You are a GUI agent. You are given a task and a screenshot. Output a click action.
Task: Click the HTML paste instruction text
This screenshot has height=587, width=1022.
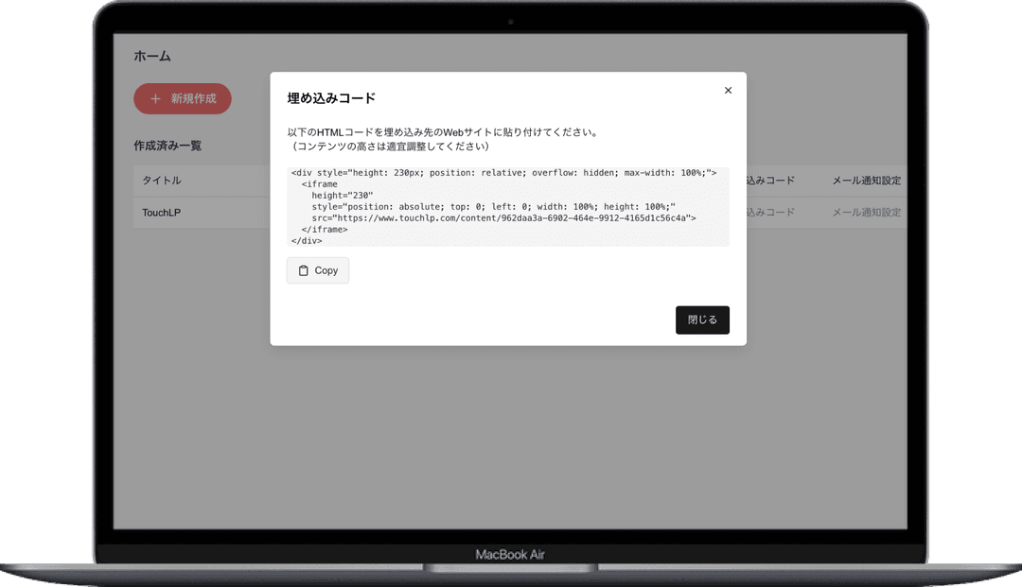point(442,132)
